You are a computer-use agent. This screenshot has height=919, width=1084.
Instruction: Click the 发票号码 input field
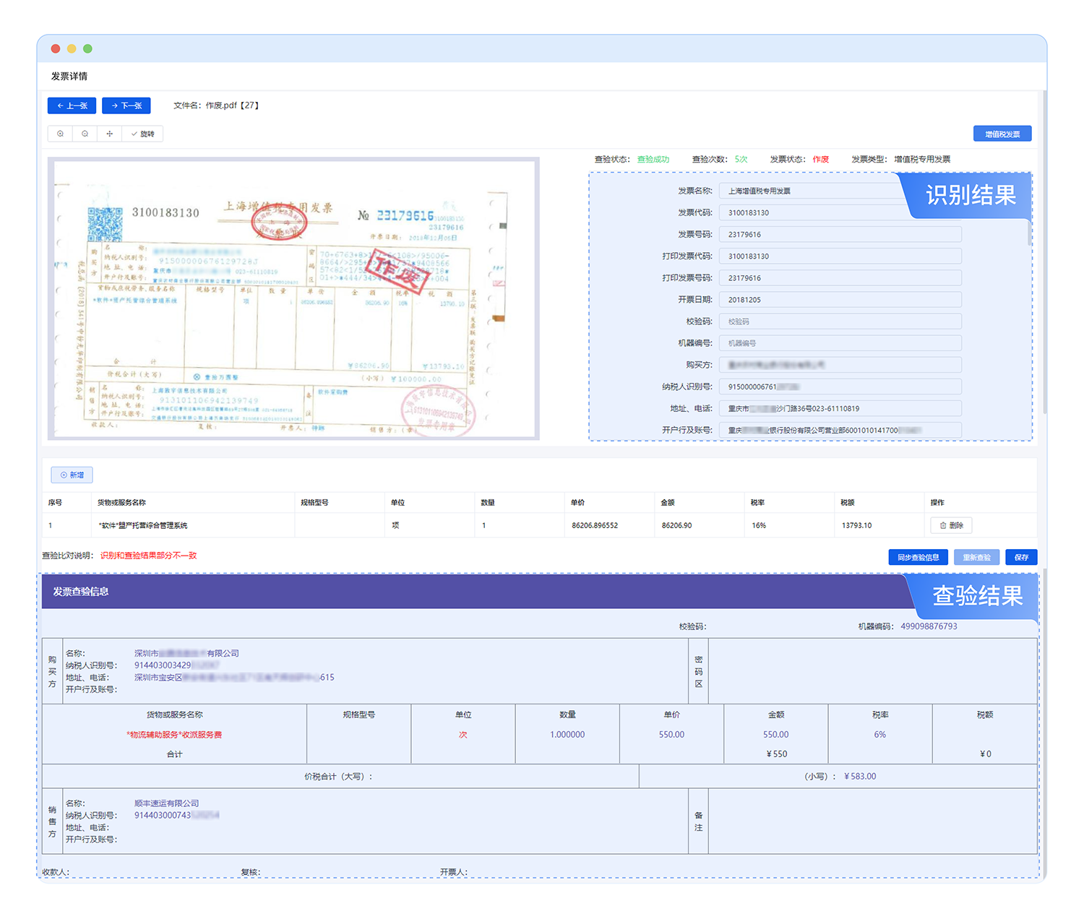click(840, 234)
